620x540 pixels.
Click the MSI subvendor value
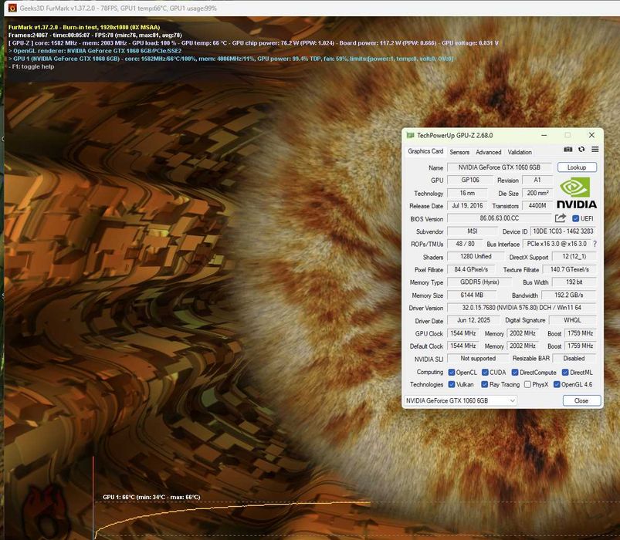tap(473, 231)
